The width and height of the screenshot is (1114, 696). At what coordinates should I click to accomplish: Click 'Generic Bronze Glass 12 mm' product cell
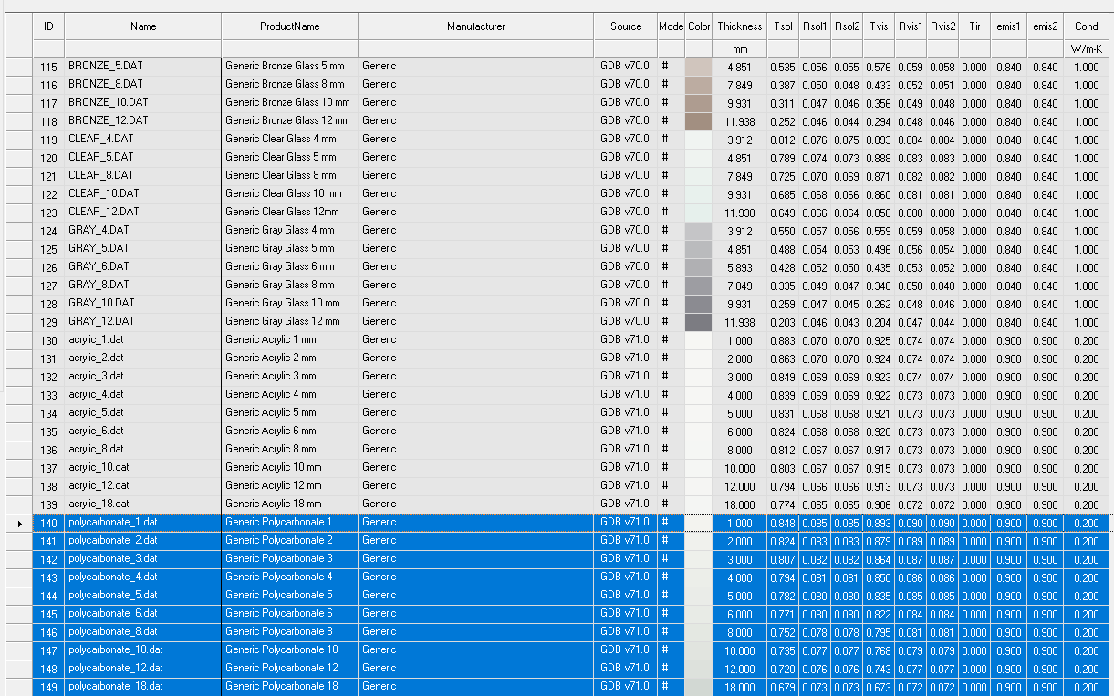click(290, 121)
